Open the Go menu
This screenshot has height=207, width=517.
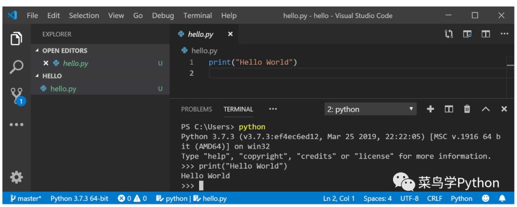138,15
